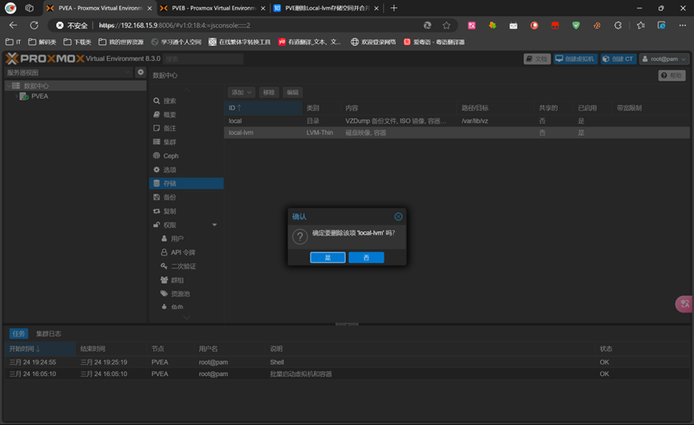Viewport: 694px width, 425px height.
Task: Sort by the 类别 column header
Action: click(322, 108)
